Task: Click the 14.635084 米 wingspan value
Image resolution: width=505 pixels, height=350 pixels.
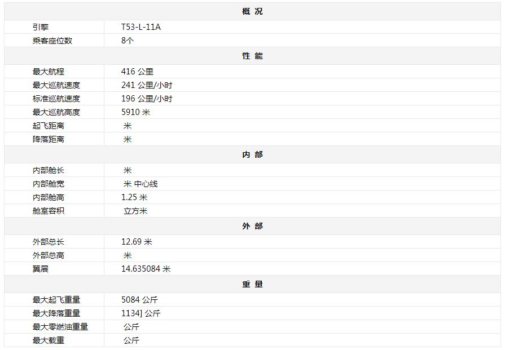Action: pos(146,269)
